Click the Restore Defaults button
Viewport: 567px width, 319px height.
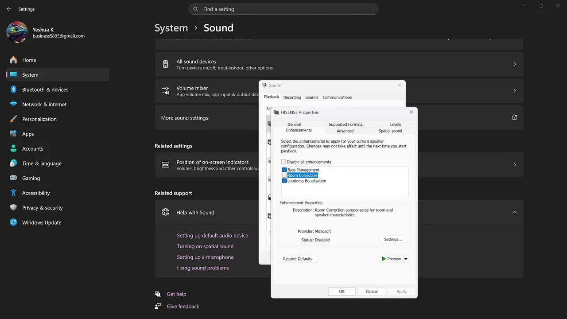click(x=298, y=259)
